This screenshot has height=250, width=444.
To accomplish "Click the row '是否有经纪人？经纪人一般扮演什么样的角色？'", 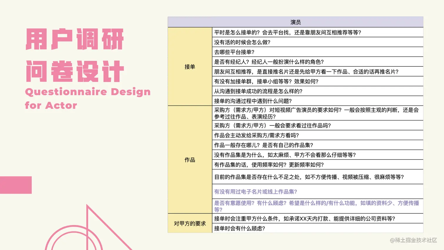I will (318, 62).
